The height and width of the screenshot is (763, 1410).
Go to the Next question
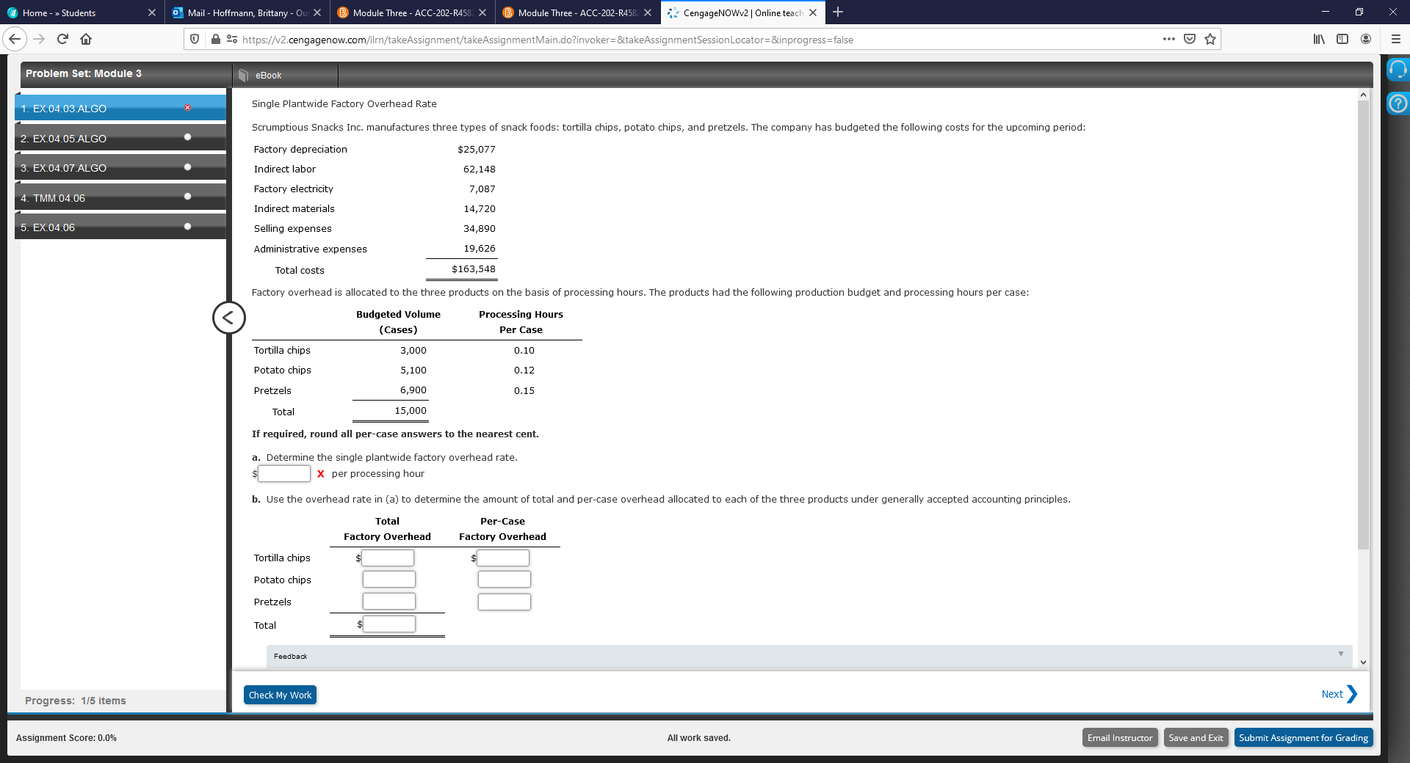pyautogui.click(x=1339, y=694)
